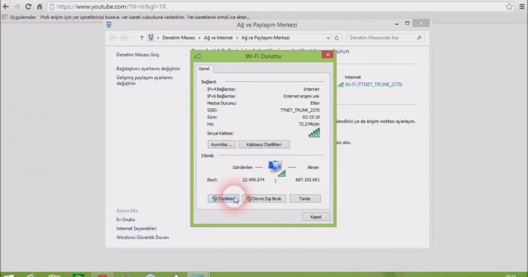The height and width of the screenshot is (277, 528).
Task: Click the Sinyal Kalitesi signal bars icon
Action: (x=314, y=133)
